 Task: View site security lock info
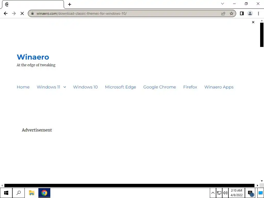33,13
